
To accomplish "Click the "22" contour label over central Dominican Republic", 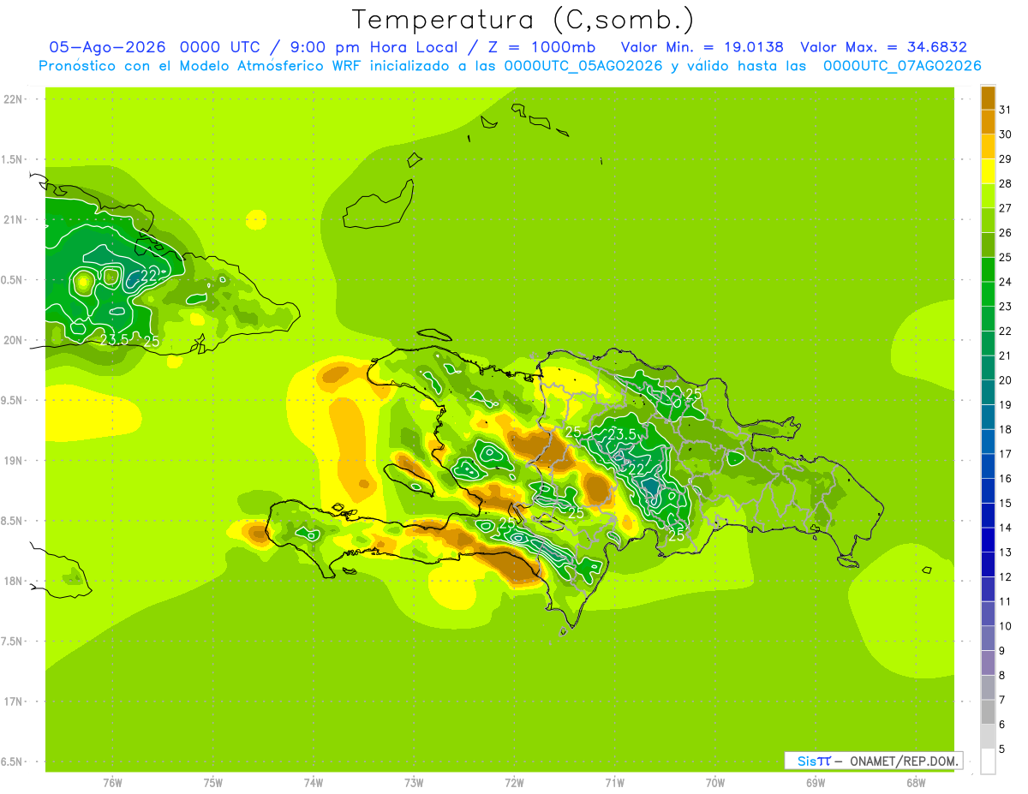I will (636, 469).
